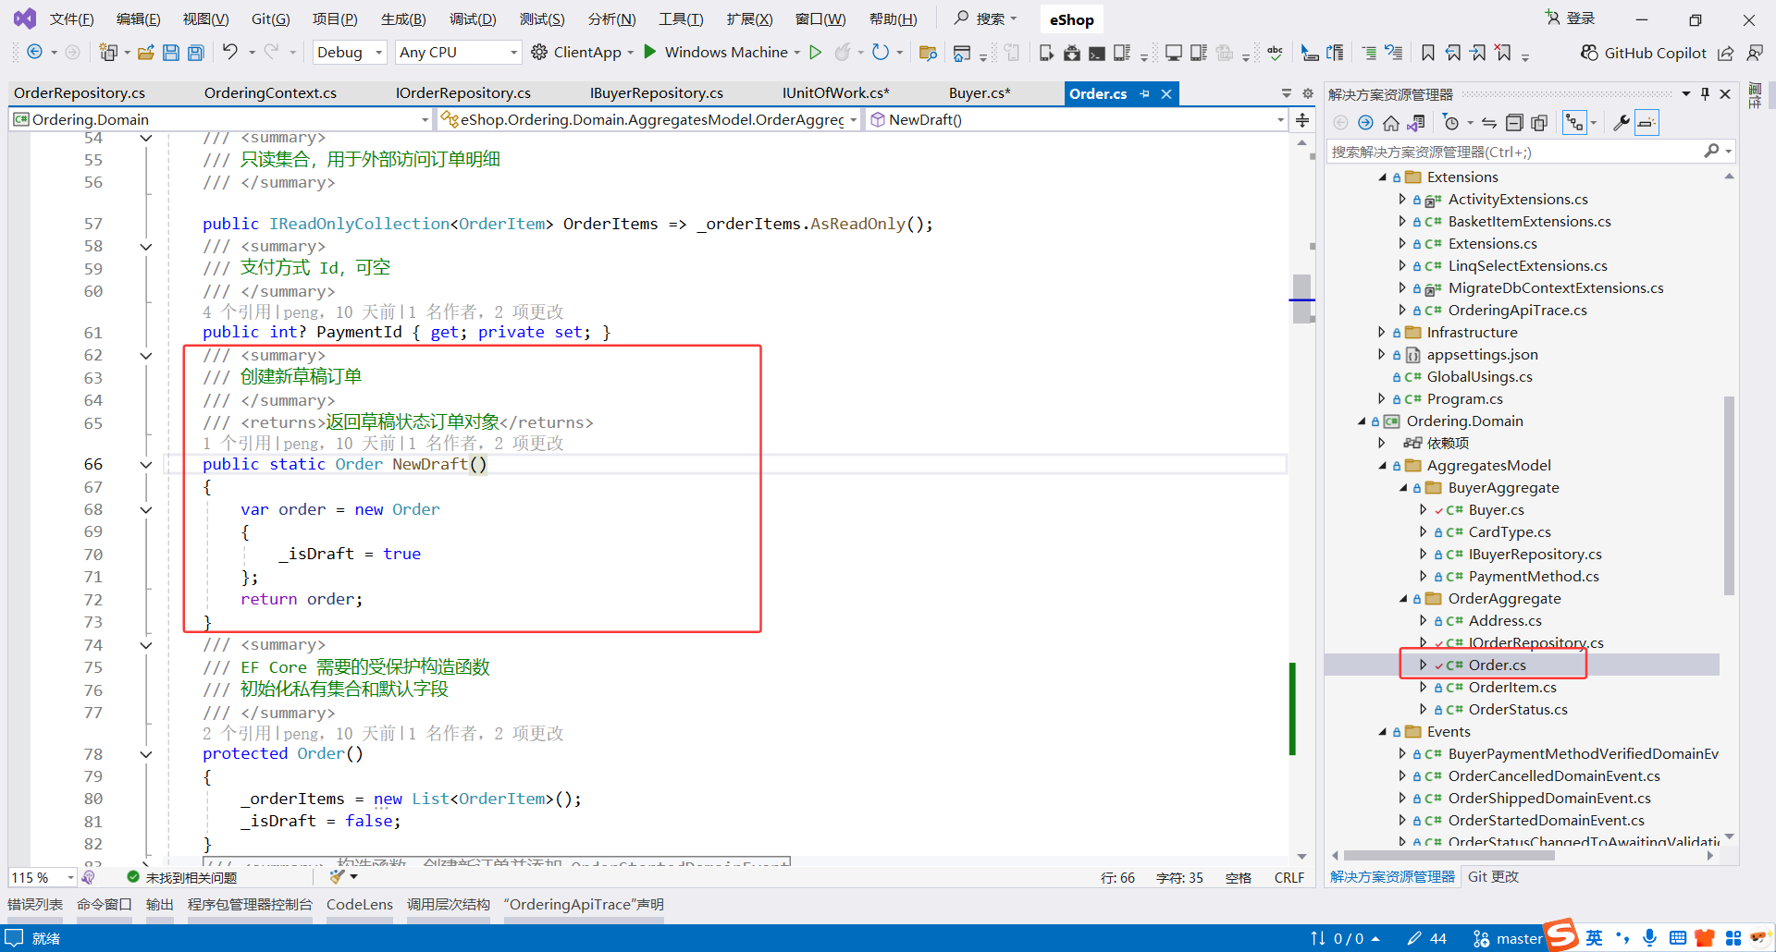Click the 未找到相关问题 status indicator
This screenshot has width=1776, height=952.
pyautogui.click(x=182, y=877)
